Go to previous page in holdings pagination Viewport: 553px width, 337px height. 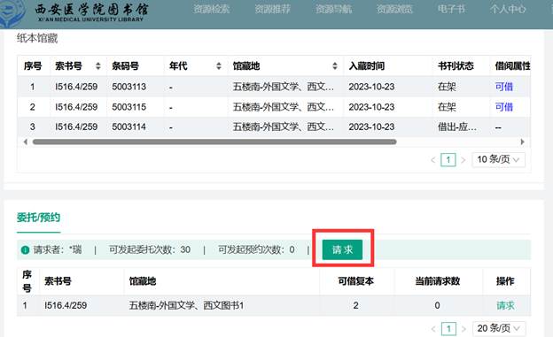(x=433, y=160)
